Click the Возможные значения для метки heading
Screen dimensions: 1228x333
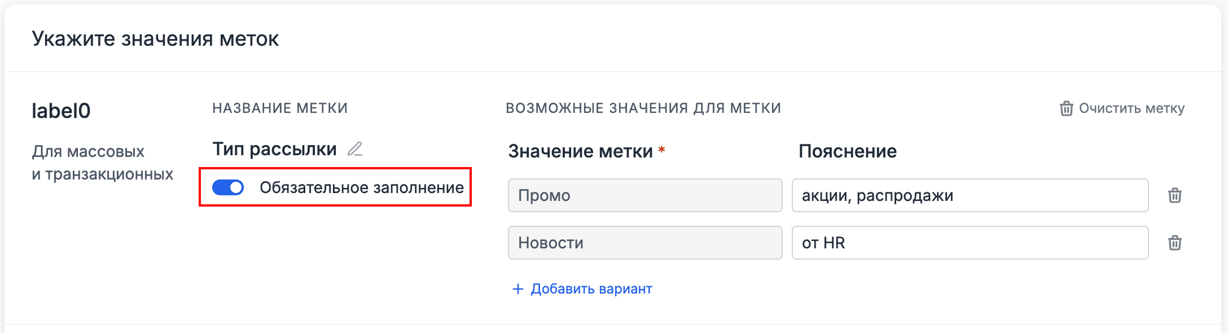coord(643,108)
